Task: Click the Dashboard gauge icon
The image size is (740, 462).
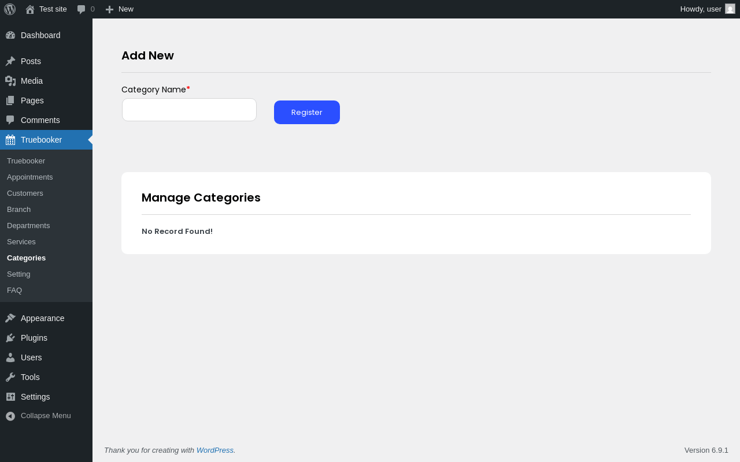Action: pos(10,35)
